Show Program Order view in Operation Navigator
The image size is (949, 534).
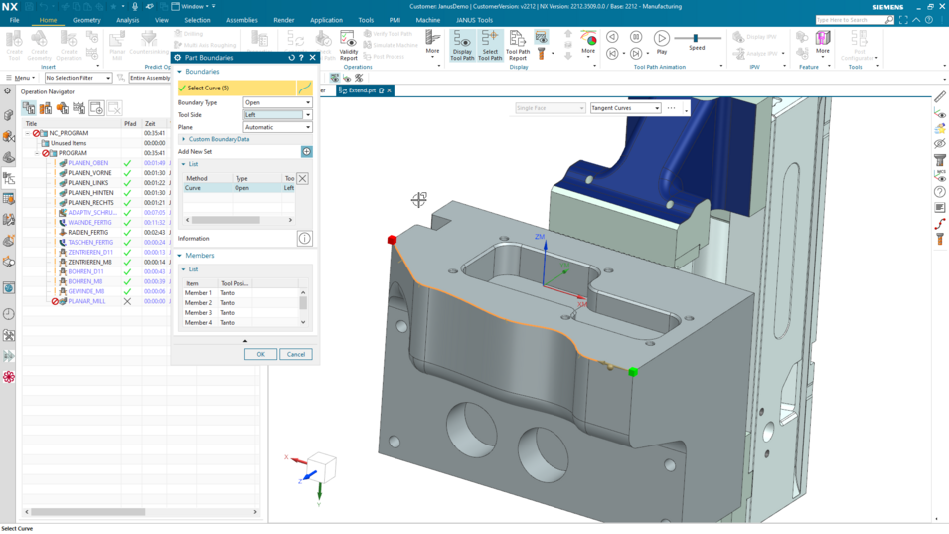29,108
